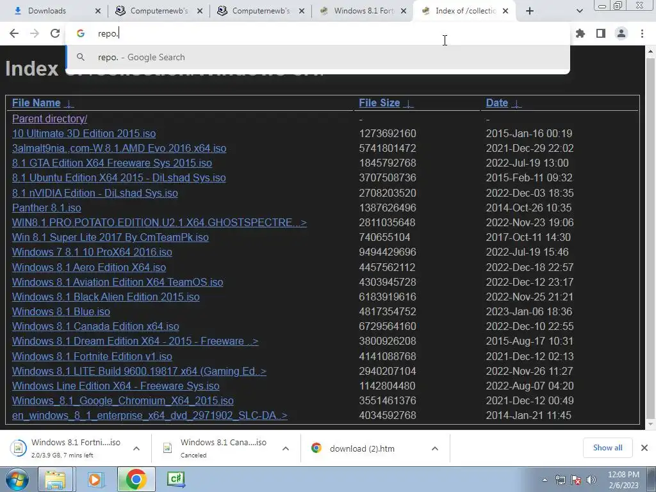Open Windows 7 8.1 10 ProX64 2016.iso

click(92, 252)
